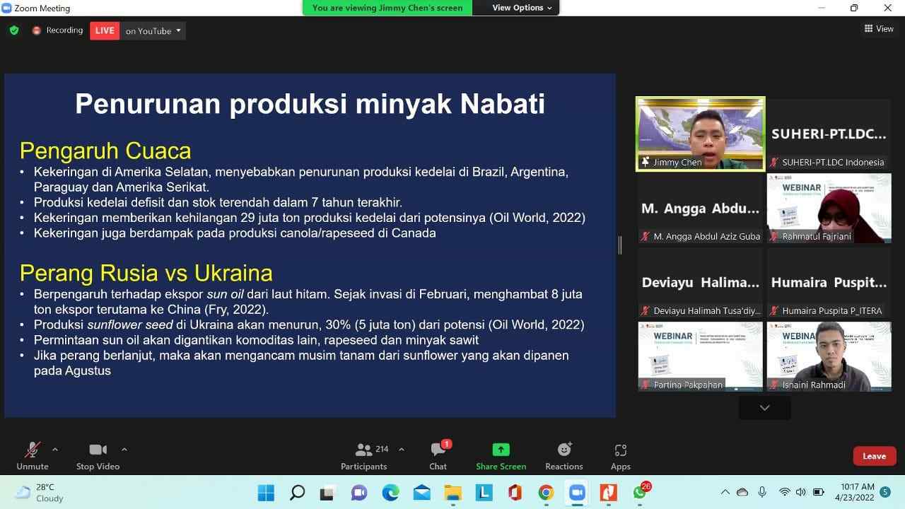Open Google Chrome from the taskbar
The width and height of the screenshot is (905, 509).
545,492
